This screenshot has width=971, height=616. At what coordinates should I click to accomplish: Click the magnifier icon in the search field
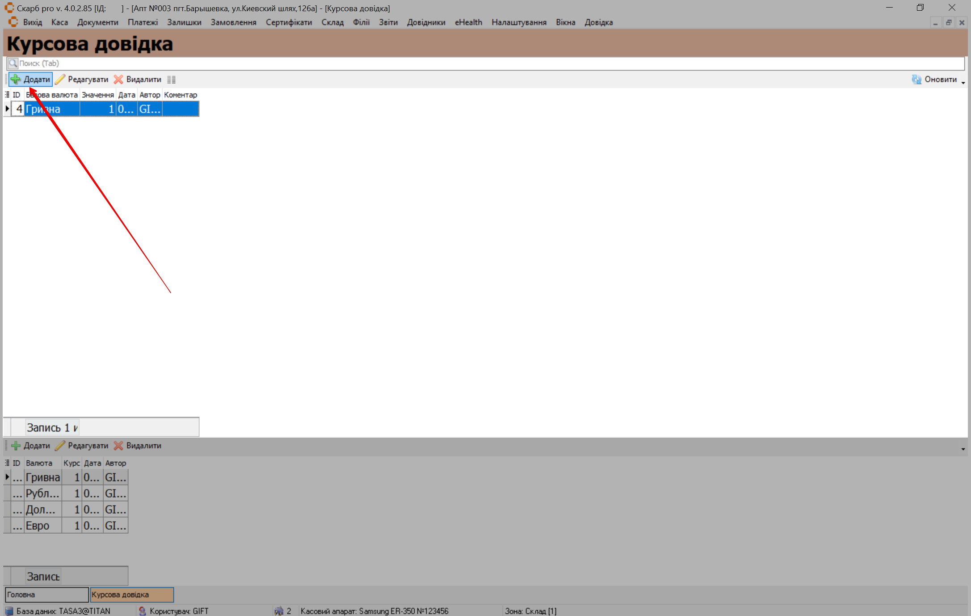[x=13, y=63]
